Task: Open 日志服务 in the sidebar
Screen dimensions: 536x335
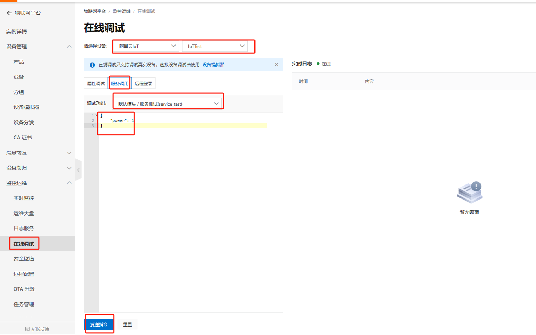Action: tap(24, 228)
